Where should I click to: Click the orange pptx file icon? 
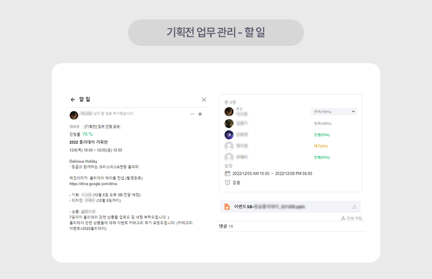tap(228, 207)
